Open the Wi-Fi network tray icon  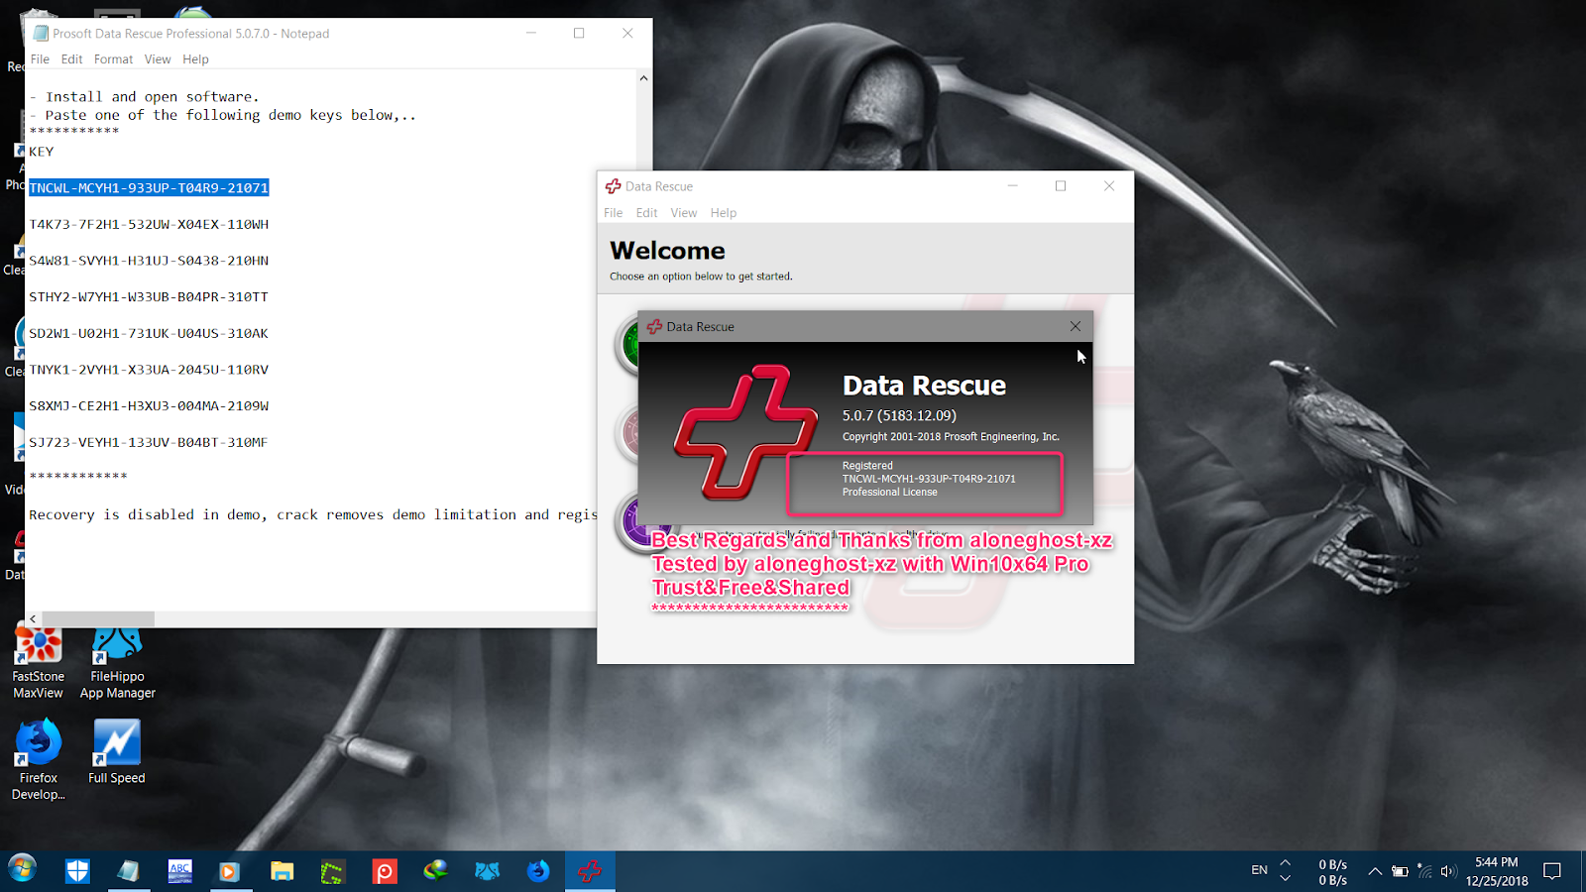point(1424,871)
